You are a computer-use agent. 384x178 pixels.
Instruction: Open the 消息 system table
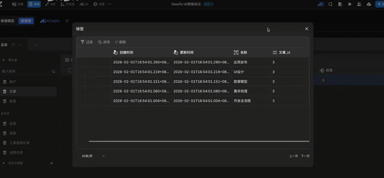point(28,133)
